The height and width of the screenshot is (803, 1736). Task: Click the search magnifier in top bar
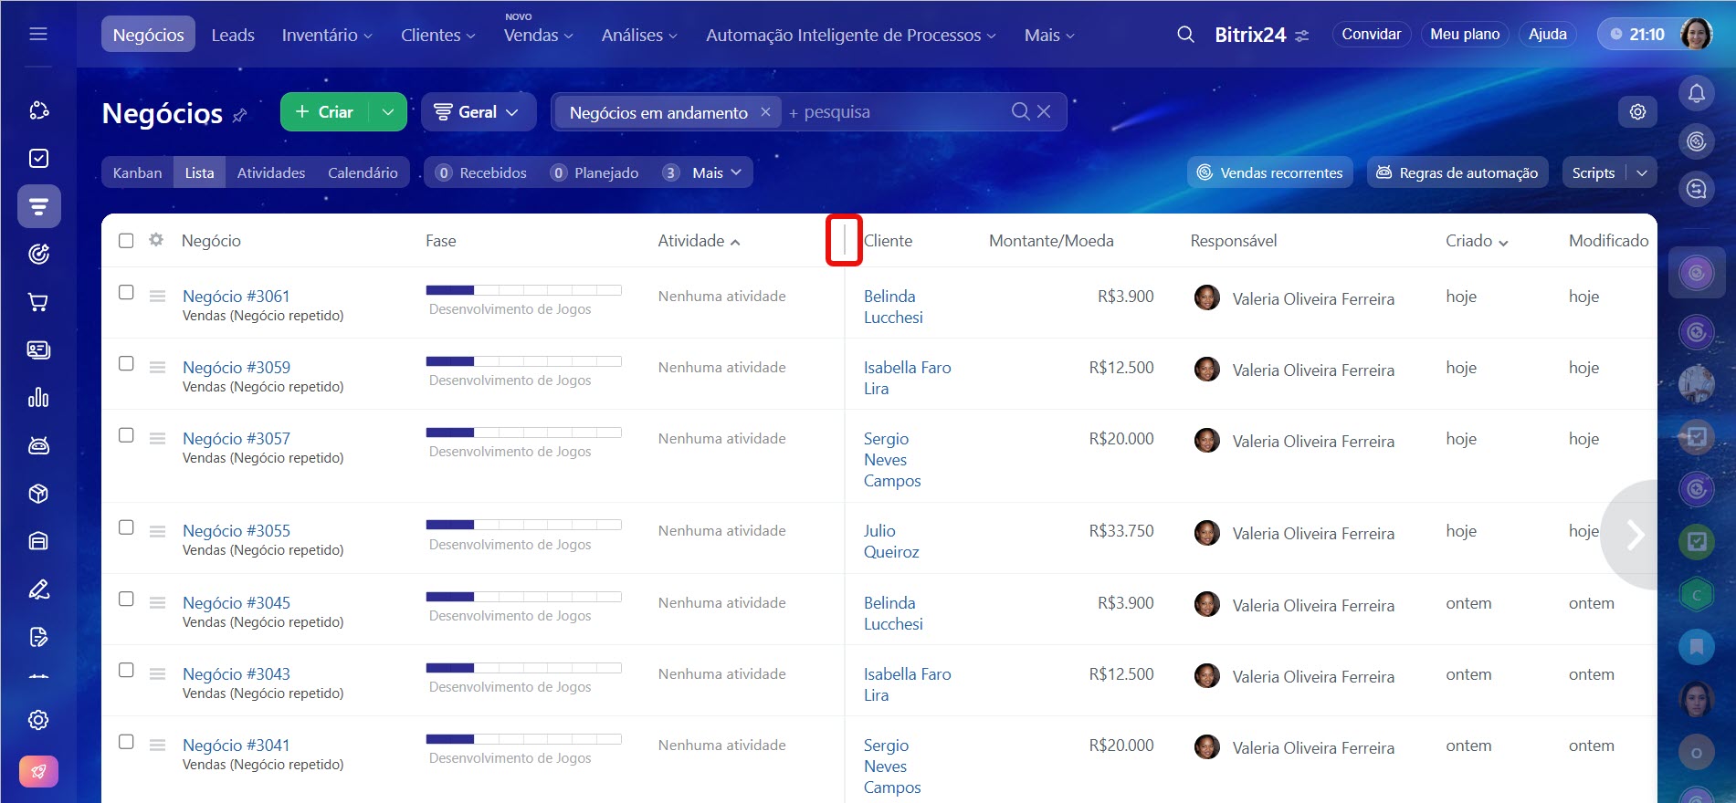[x=1185, y=35]
